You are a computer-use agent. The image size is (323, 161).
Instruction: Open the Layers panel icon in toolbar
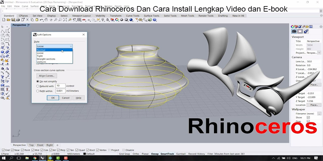tap(112, 20)
